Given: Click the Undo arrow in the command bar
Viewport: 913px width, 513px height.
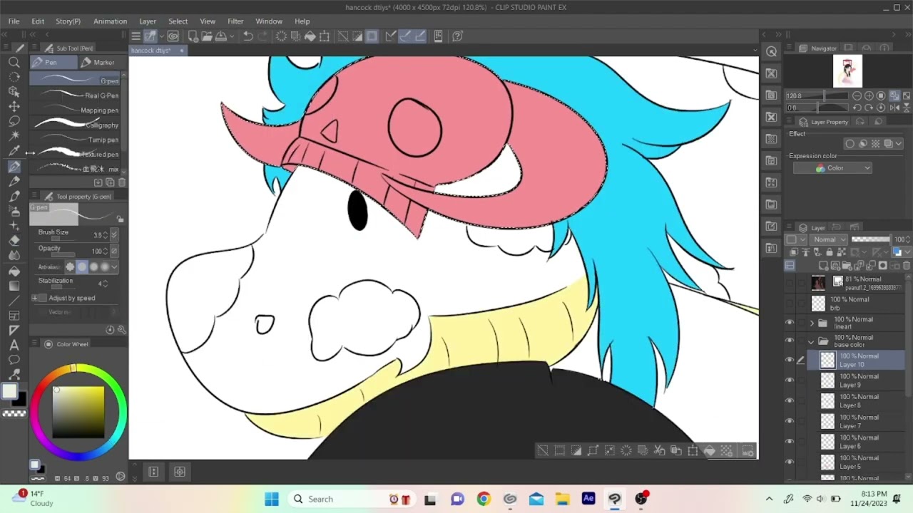Looking at the screenshot, I should click(248, 36).
